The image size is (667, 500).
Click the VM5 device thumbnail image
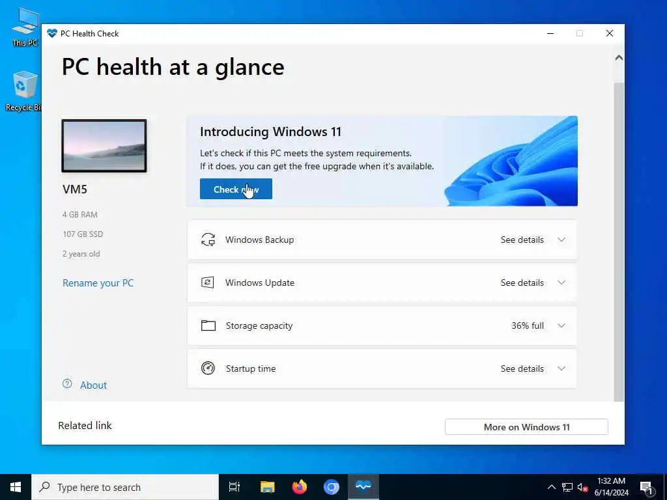(104, 146)
